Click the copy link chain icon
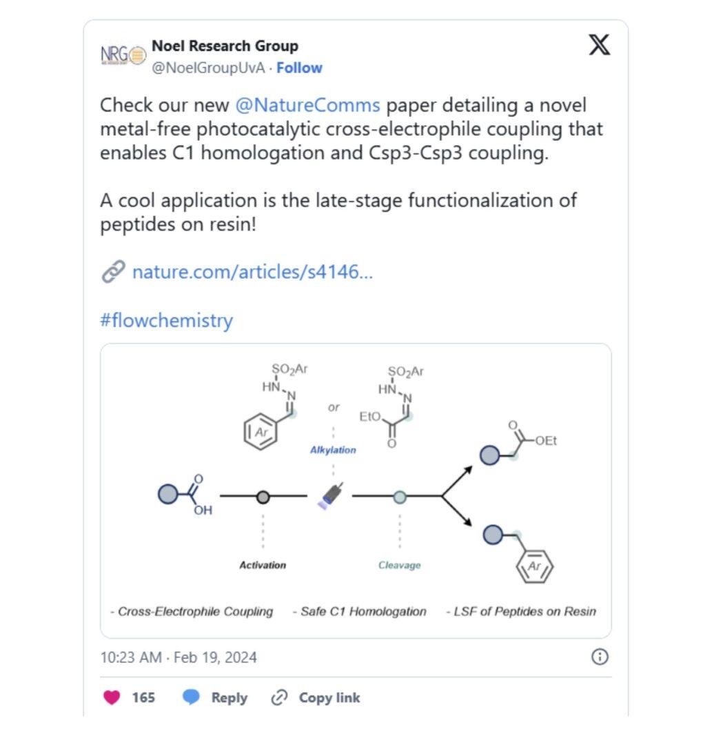714x745 pixels. tap(279, 697)
